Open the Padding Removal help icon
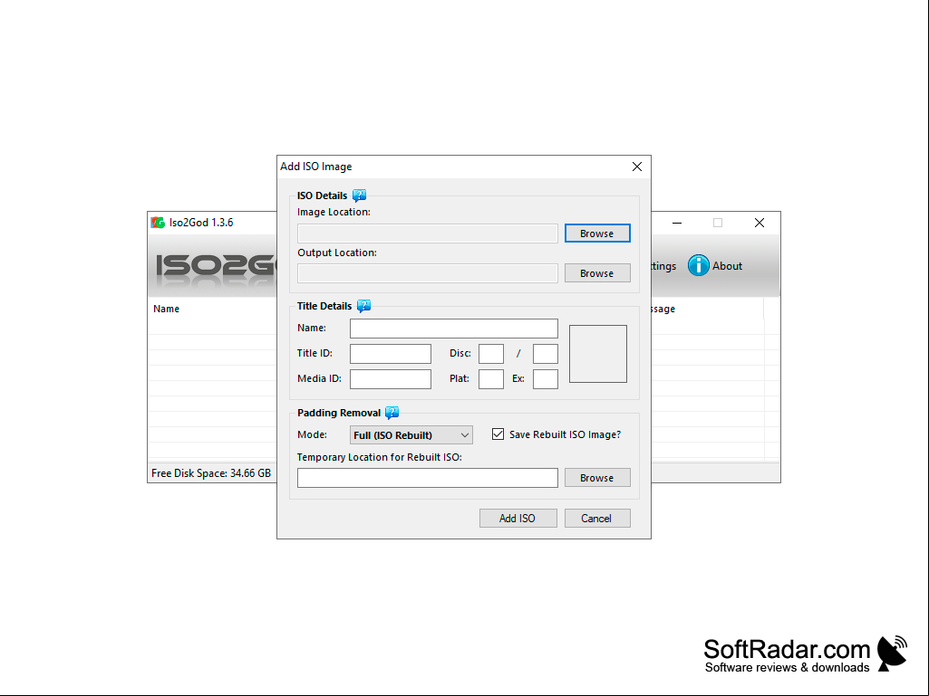Screen dimensions: 929x696 click(392, 413)
